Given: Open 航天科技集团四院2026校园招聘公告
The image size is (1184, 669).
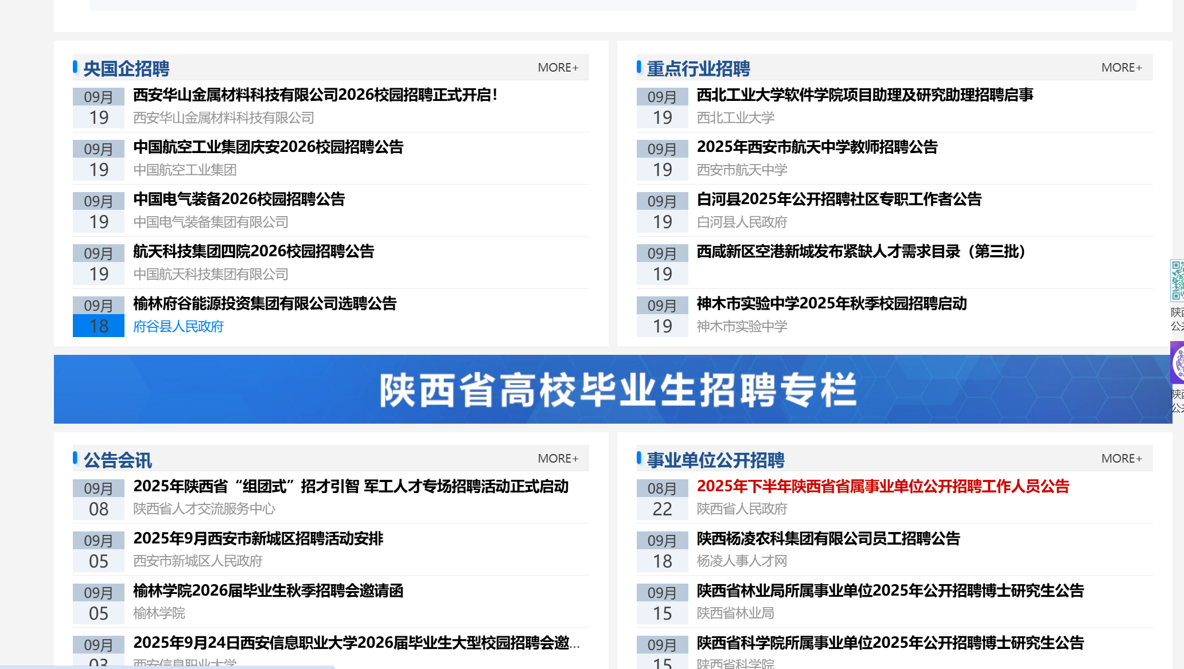Looking at the screenshot, I should 253,252.
